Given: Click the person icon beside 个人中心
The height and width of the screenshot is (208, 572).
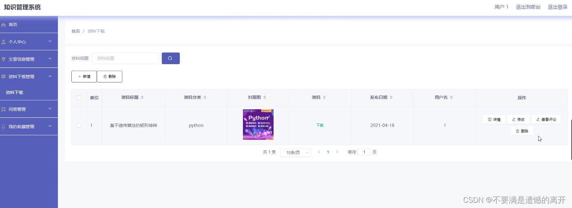Looking at the screenshot, I should coord(4,42).
